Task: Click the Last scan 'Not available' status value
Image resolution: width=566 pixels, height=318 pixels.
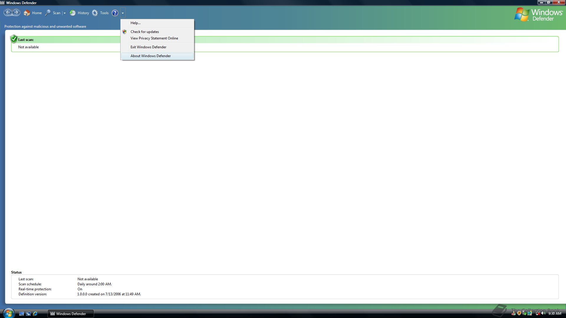Action: click(88, 279)
